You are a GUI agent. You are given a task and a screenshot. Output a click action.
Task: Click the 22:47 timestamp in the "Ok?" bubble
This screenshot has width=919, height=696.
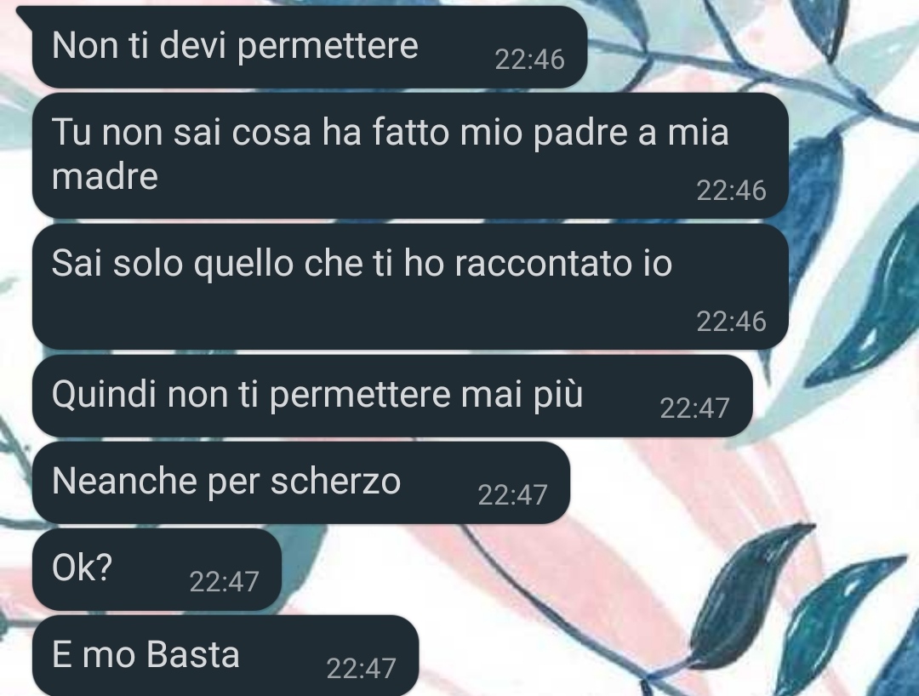click(x=224, y=582)
